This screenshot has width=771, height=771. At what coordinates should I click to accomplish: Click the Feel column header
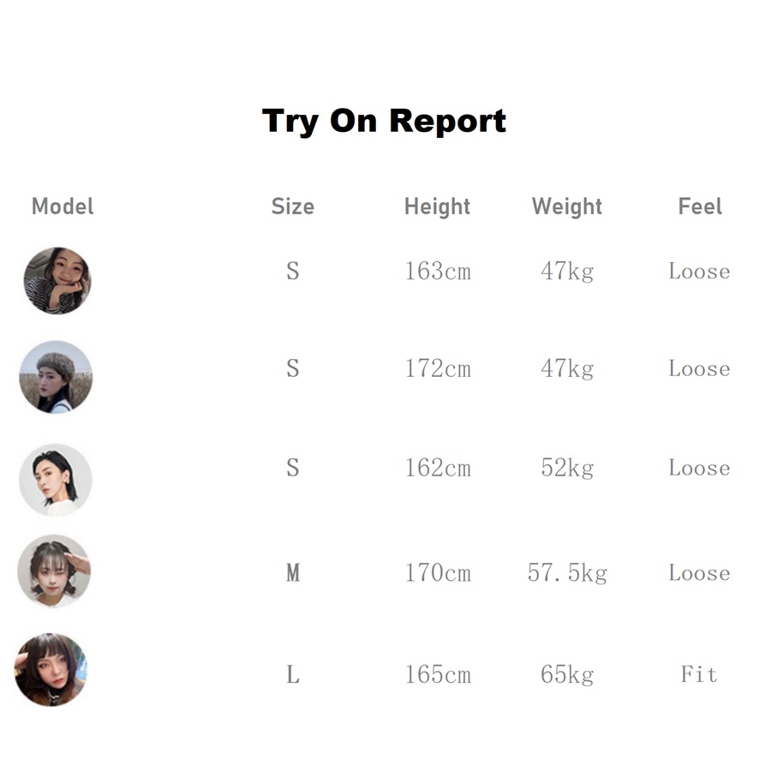click(700, 206)
